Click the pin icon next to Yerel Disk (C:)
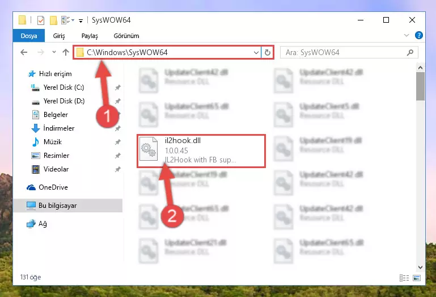The image size is (436, 297). click(x=117, y=87)
